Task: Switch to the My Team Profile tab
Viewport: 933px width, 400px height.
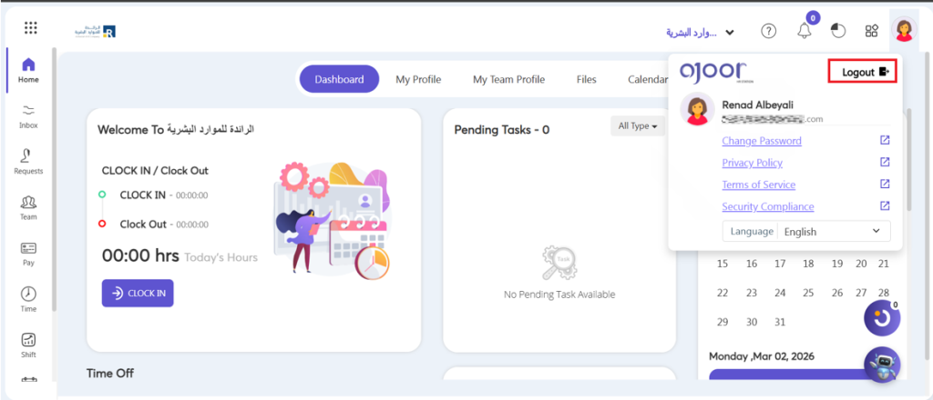Action: point(508,79)
